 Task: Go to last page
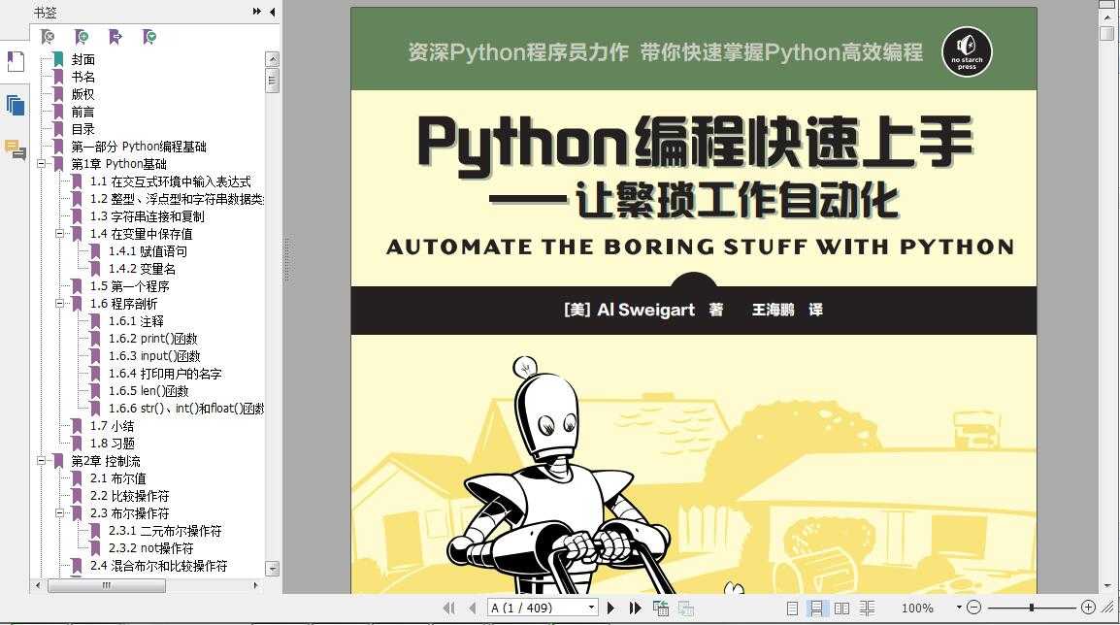pyautogui.click(x=635, y=608)
